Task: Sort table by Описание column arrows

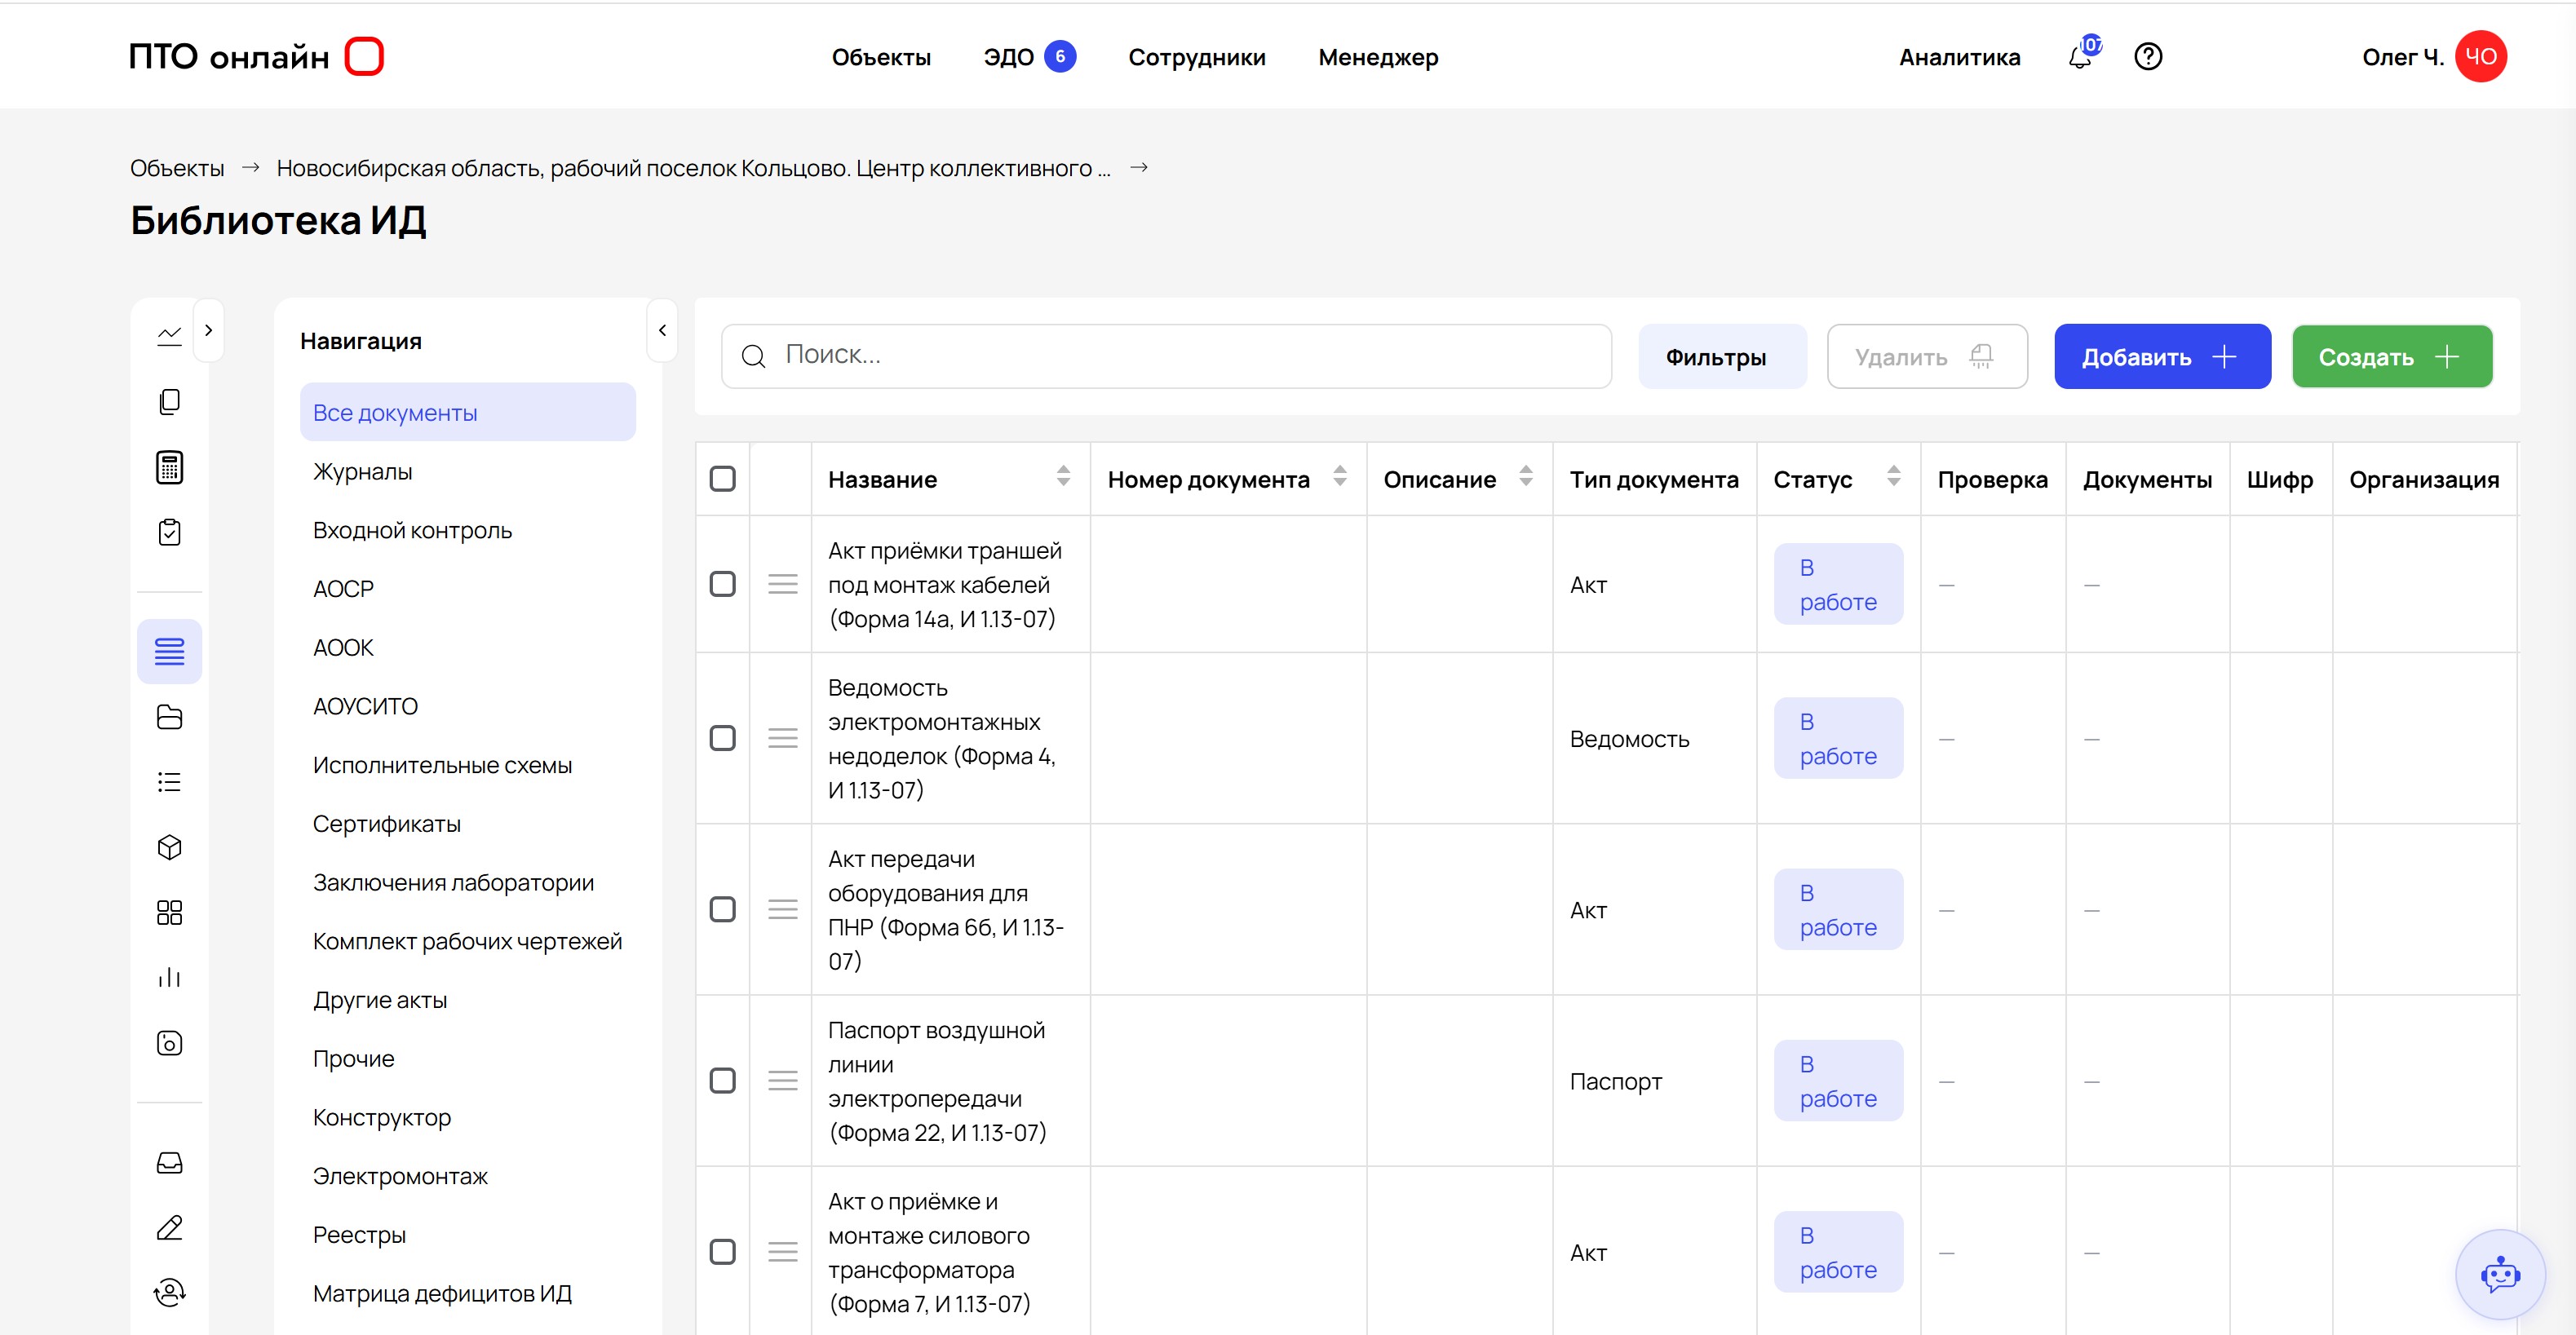Action: click(1526, 477)
